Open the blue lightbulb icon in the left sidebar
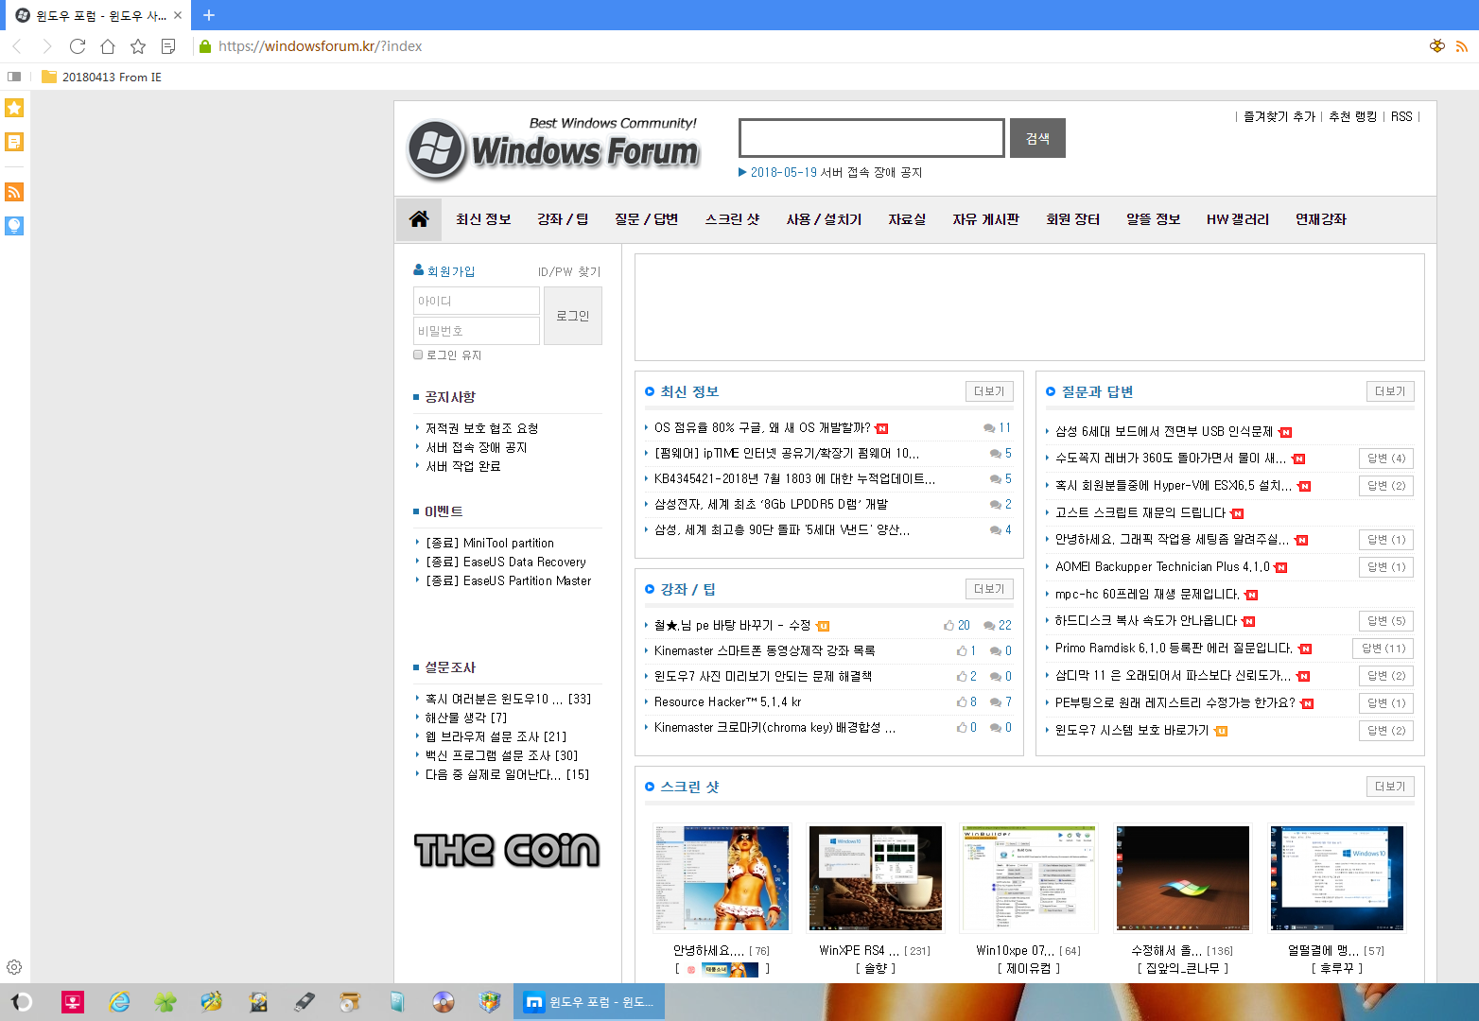The image size is (1479, 1021). (x=14, y=225)
